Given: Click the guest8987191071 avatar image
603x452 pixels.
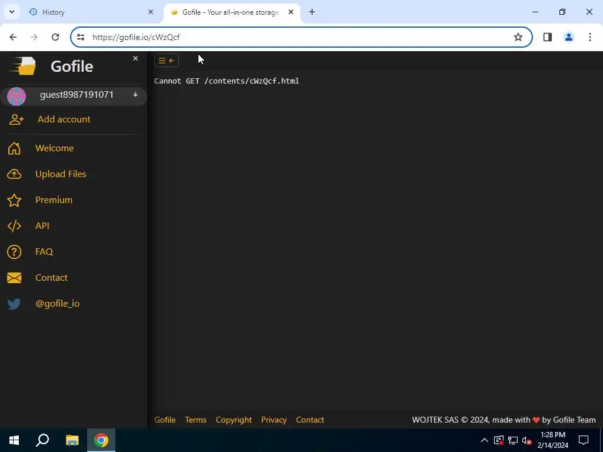Looking at the screenshot, I should [16, 96].
